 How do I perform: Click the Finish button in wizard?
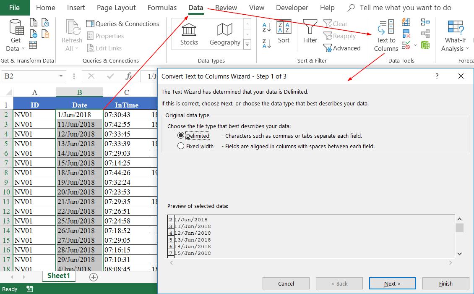[445, 283]
